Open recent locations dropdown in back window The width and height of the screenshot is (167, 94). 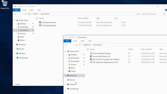click(x=23, y=14)
